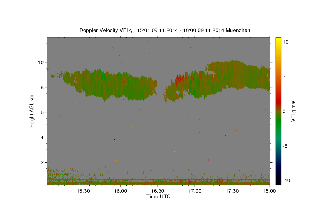Click the colorbar value 0 label
334x222 pixels.
284,111
